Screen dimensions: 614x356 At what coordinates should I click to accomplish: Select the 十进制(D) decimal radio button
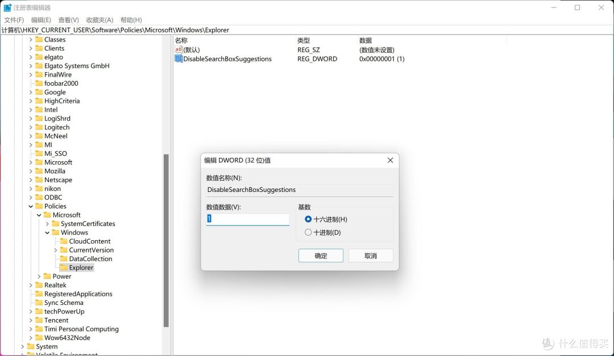[x=308, y=232]
